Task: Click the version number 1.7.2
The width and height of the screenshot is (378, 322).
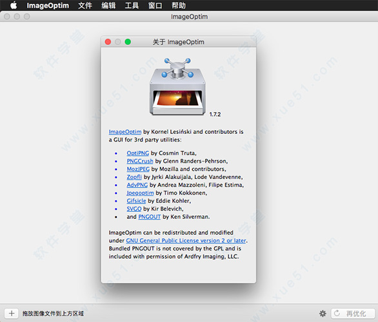Action: pyautogui.click(x=215, y=115)
